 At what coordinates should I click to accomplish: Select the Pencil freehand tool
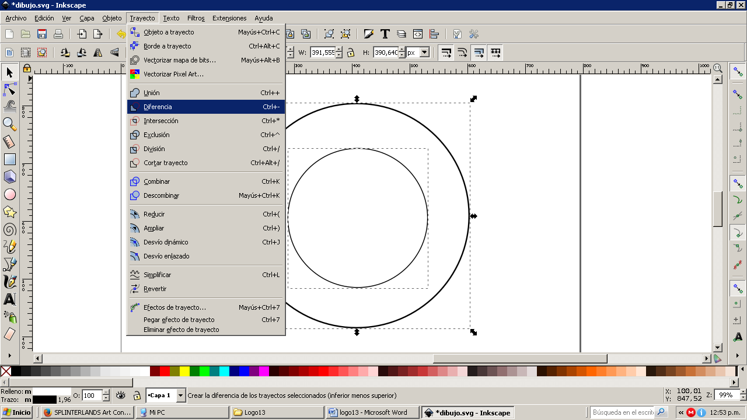coord(9,247)
